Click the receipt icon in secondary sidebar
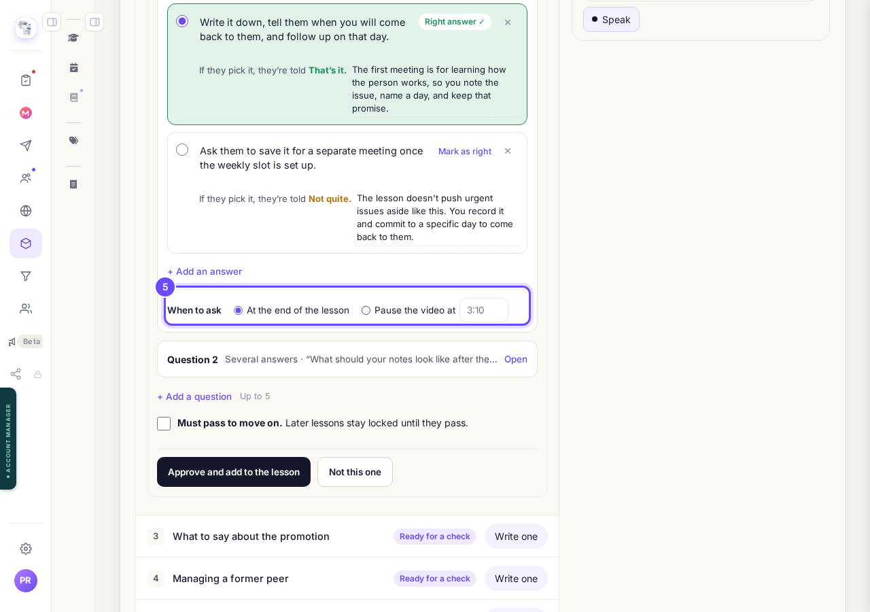Screen dimensions: 870x612 click(73, 184)
